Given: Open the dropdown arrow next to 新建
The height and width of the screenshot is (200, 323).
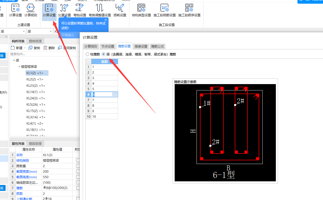Looking at the screenshot, I should click(x=25, y=48).
